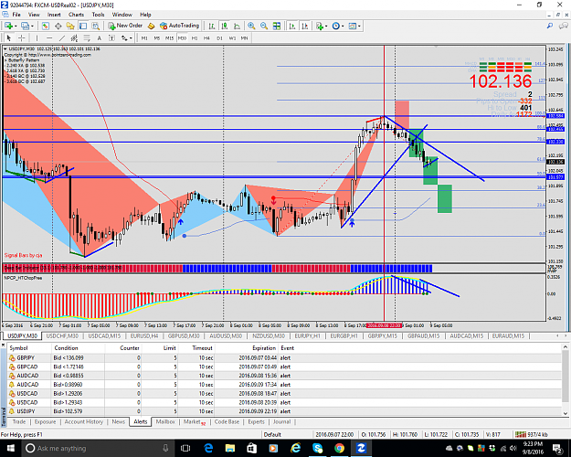Click the Templates icon
Screen dimensions: 571x457
[352, 26]
